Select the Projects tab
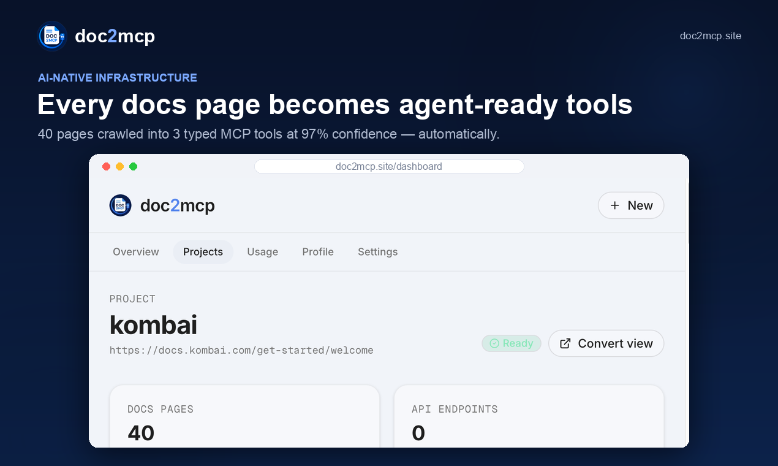This screenshot has height=466, width=778. pos(203,252)
